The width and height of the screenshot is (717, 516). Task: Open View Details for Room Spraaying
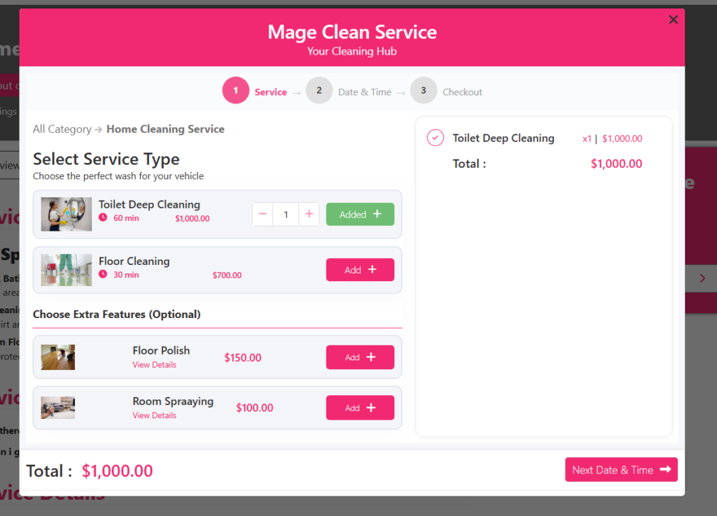click(154, 415)
